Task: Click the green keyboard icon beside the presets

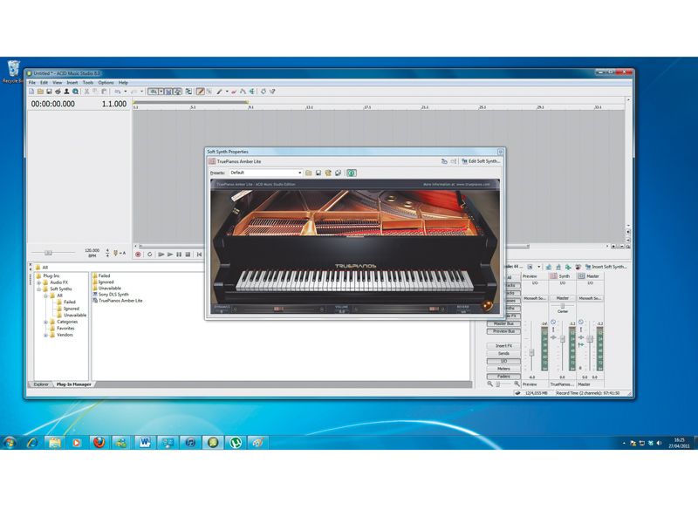Action: click(x=352, y=173)
